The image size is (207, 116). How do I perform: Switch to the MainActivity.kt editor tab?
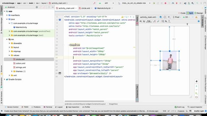(x=103, y=8)
